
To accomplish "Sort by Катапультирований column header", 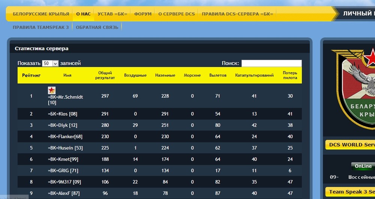I will click(x=254, y=76).
